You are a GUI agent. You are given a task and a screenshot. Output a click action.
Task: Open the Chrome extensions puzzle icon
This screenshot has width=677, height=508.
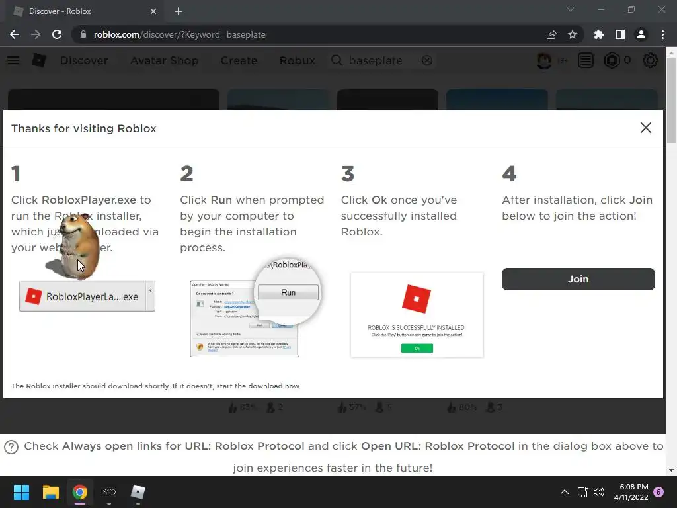click(599, 34)
